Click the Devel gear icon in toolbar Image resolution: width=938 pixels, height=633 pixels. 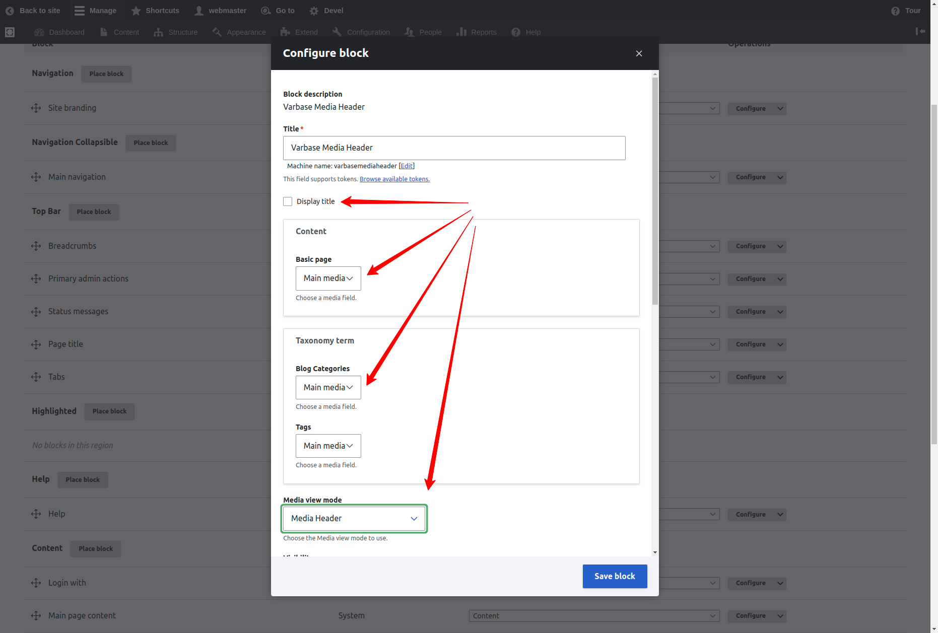314,11
